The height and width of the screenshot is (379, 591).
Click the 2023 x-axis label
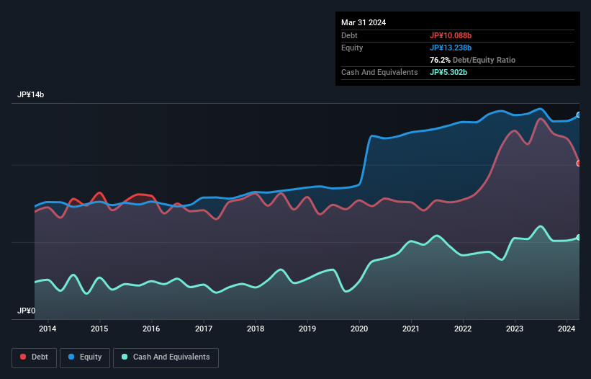515,329
